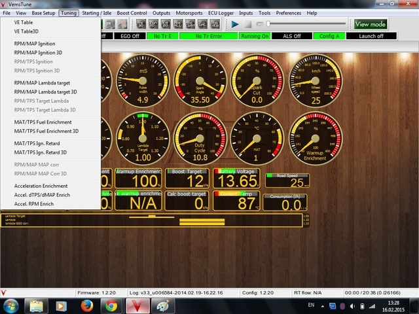Open the Boost Control menu
Viewport: 419px width, 314px height.
click(132, 13)
